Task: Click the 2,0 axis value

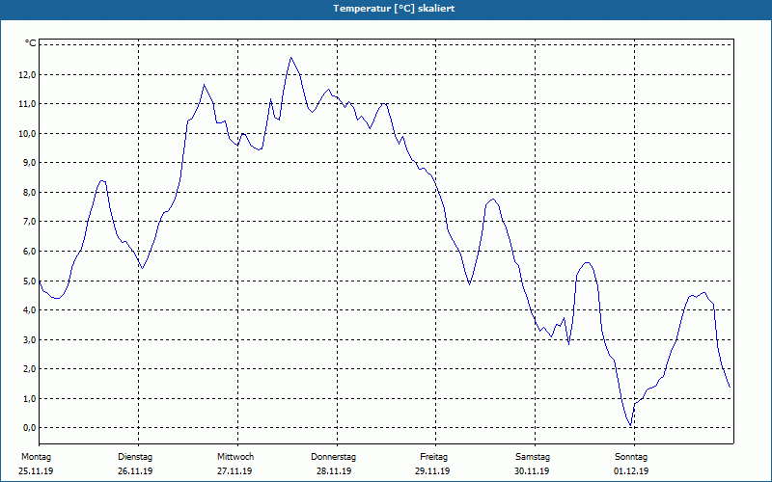Action: (29, 369)
